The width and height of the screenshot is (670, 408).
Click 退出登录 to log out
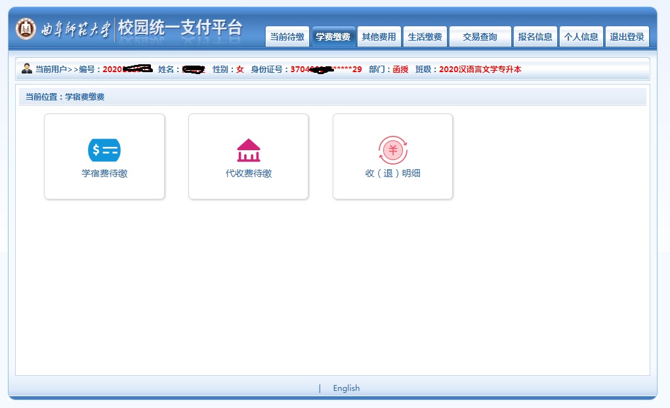point(627,37)
